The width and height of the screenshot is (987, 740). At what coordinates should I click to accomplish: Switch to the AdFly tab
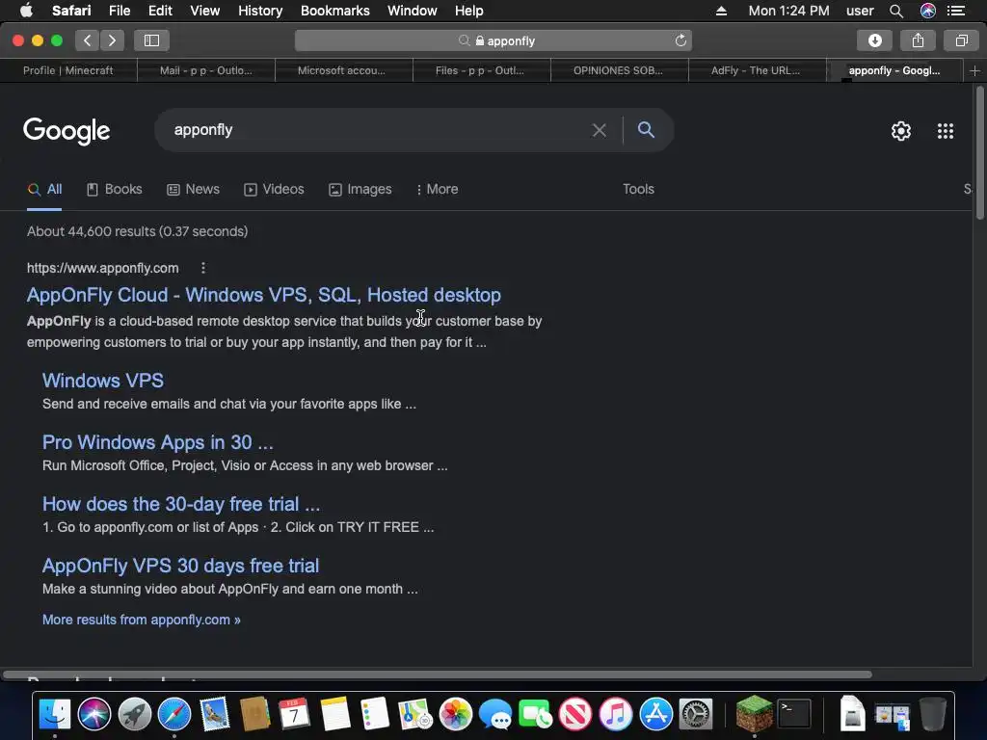click(x=756, y=70)
